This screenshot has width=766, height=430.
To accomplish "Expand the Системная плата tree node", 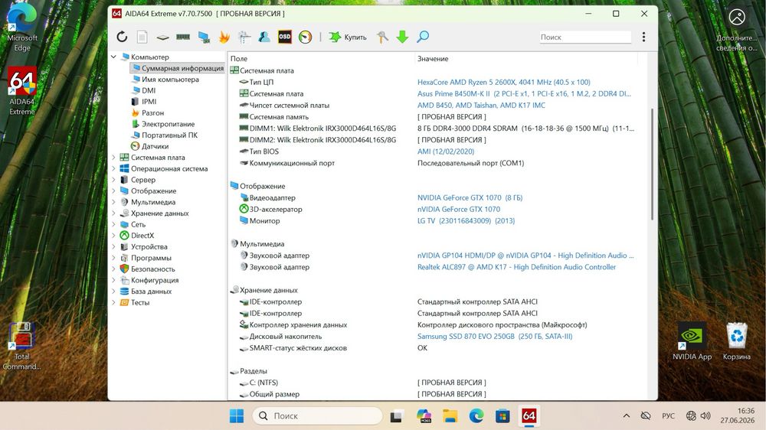I will pos(113,158).
